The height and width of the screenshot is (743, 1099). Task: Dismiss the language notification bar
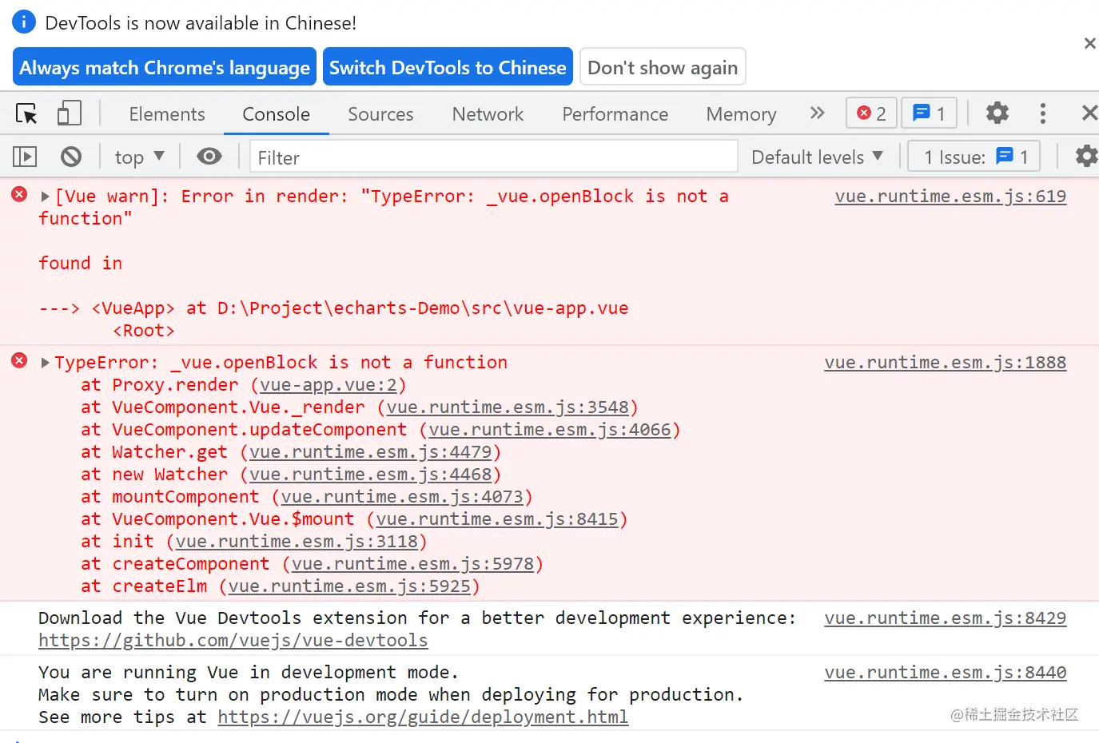1089,43
